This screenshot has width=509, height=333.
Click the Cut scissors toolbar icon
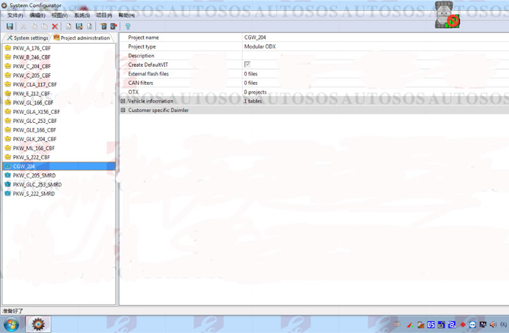[24, 27]
